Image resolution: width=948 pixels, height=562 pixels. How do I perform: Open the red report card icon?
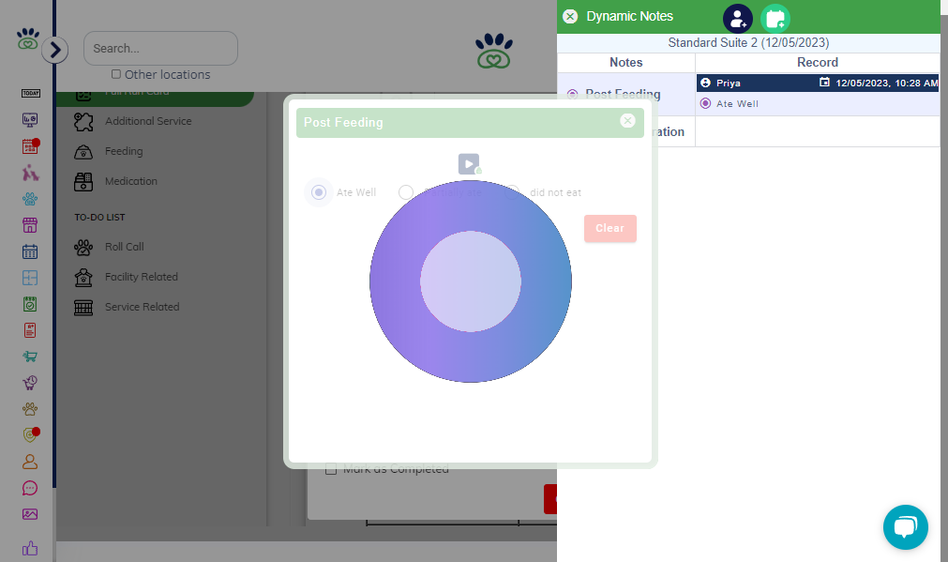pos(30,330)
